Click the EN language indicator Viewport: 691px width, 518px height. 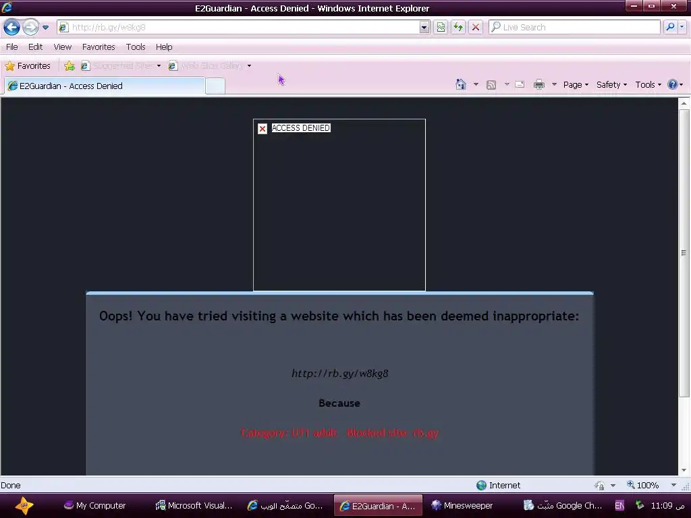(x=619, y=506)
